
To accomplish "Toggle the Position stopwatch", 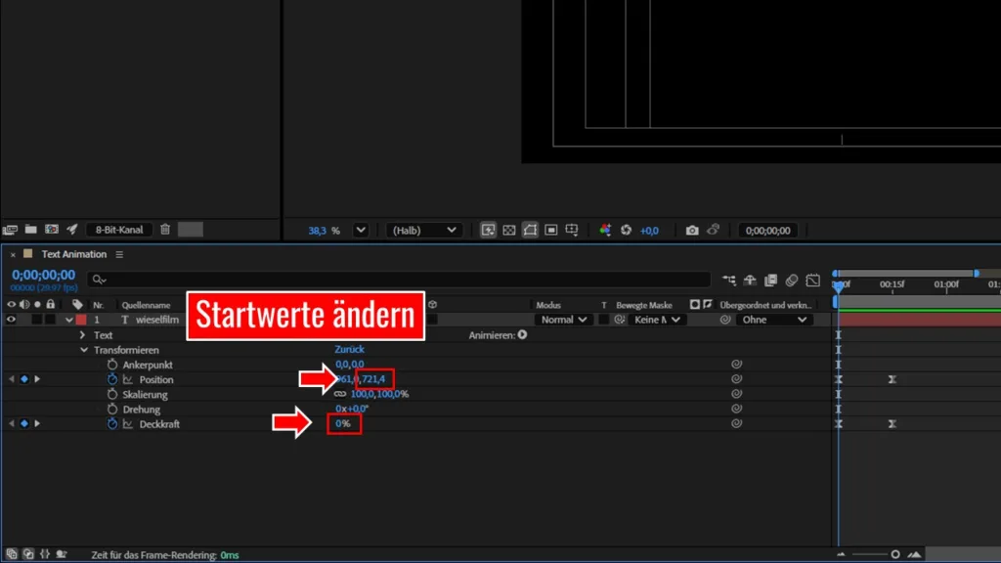I will click(x=112, y=379).
